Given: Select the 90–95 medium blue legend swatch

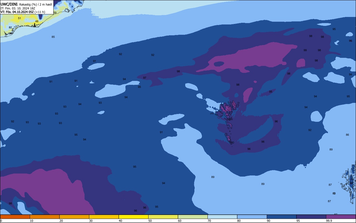Looking at the screenshot, I should (x=281, y=217).
